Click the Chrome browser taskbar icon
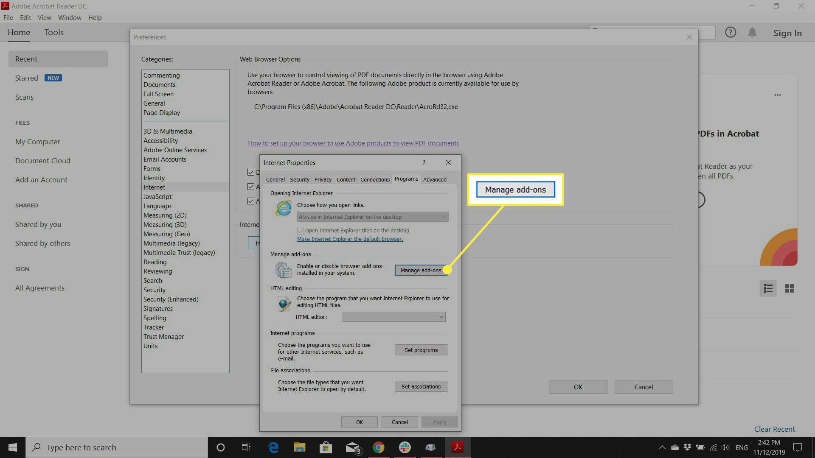Screen dimensions: 815x458 (378, 447)
